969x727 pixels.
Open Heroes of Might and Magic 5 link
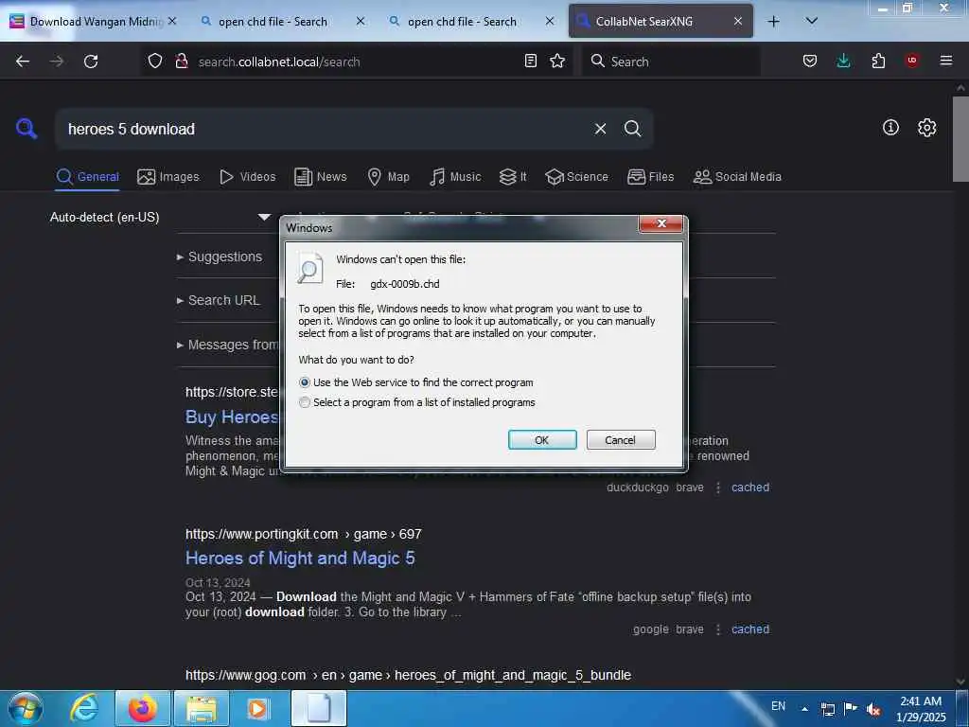point(300,559)
